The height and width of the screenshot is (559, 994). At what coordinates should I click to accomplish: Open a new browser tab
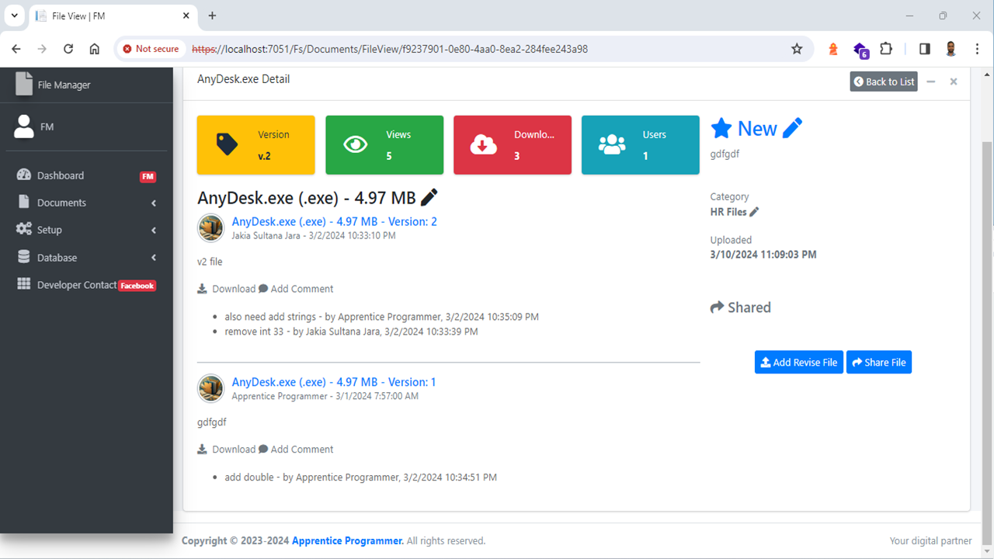click(x=212, y=16)
